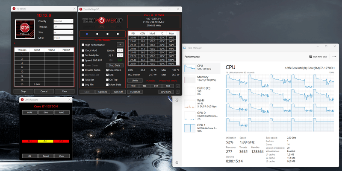Click the TechPowerUp logo in ThrottleStop
Viewport: 342px width, 171px height.
(x=102, y=20)
